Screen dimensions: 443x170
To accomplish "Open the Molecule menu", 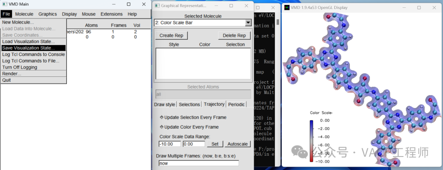I will tap(24, 14).
